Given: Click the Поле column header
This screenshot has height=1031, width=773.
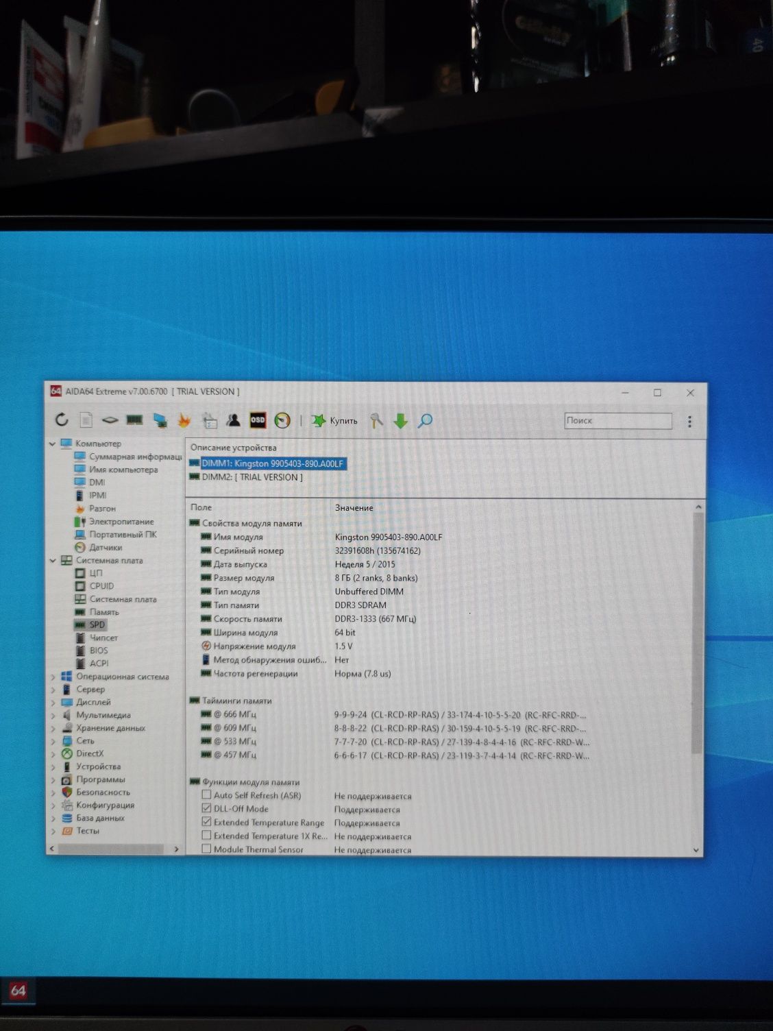Looking at the screenshot, I should click(201, 507).
